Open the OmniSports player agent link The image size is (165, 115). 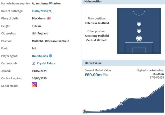(x=40, y=56)
